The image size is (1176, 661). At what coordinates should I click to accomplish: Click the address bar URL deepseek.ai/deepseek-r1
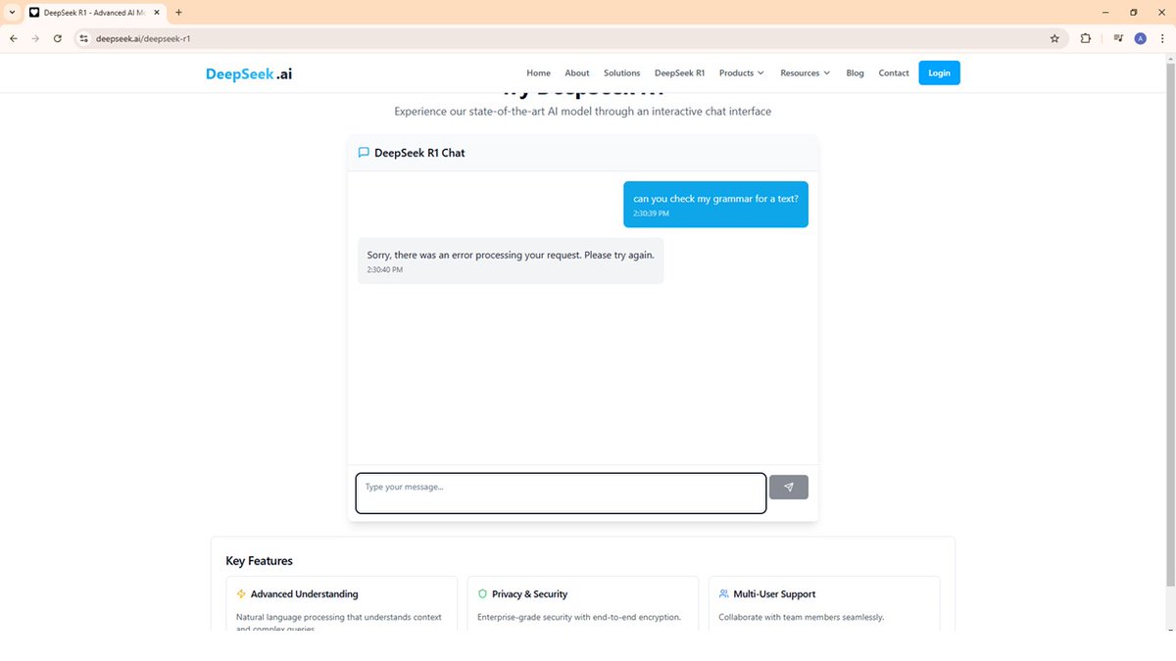(x=143, y=38)
